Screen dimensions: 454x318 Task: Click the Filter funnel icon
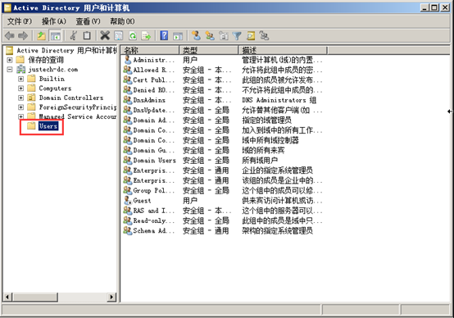tap(237, 36)
